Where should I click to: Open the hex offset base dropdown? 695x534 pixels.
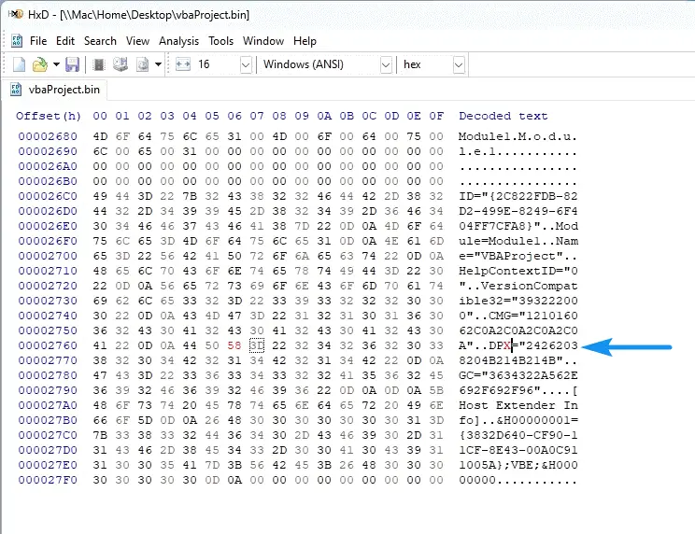459,65
